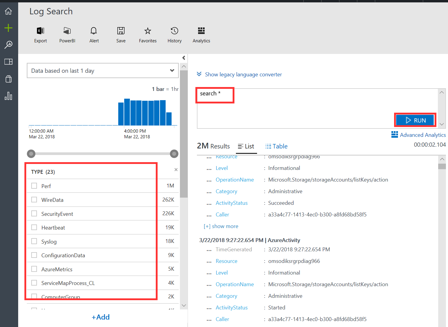This screenshot has width=448, height=327.
Task: Click the ActivityStatus field link in first record
Action: pos(232,203)
